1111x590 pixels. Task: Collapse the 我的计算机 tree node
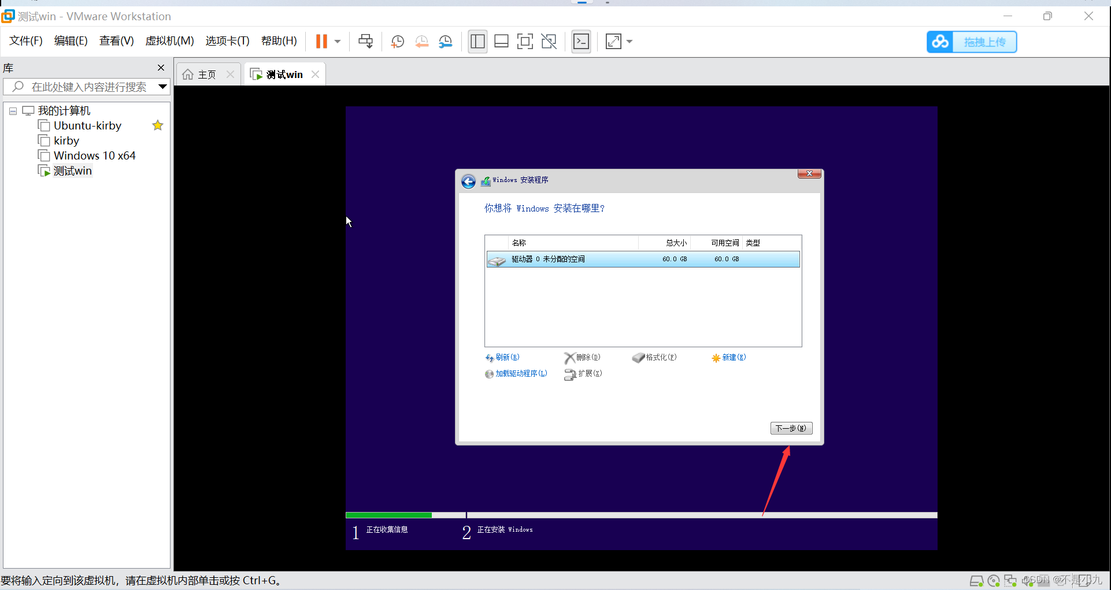coord(13,111)
